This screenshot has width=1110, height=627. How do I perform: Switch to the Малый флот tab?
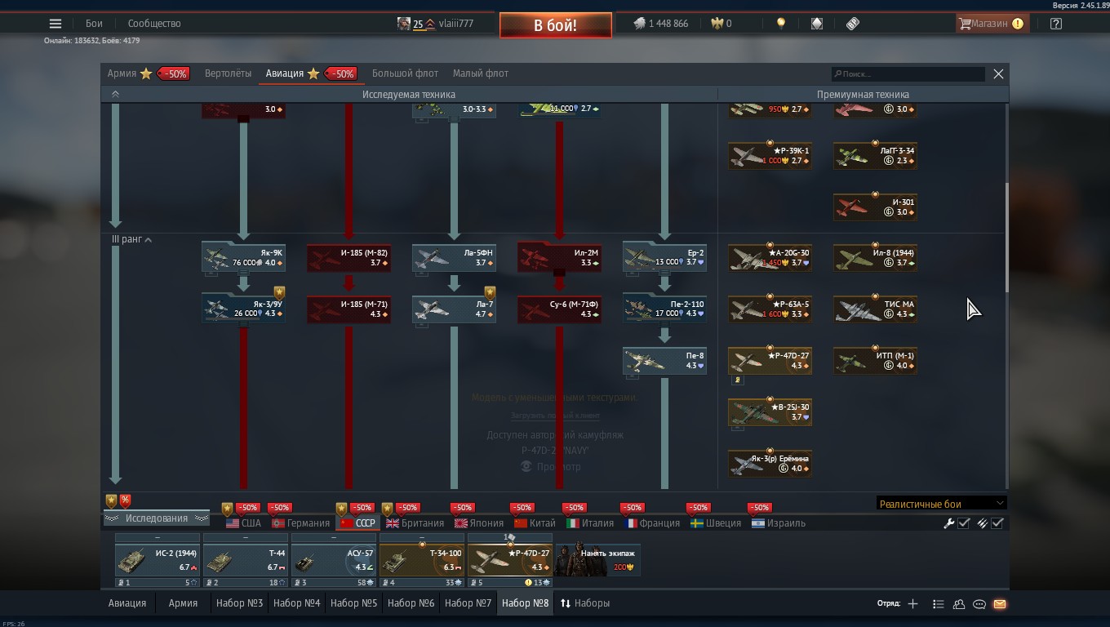[480, 73]
